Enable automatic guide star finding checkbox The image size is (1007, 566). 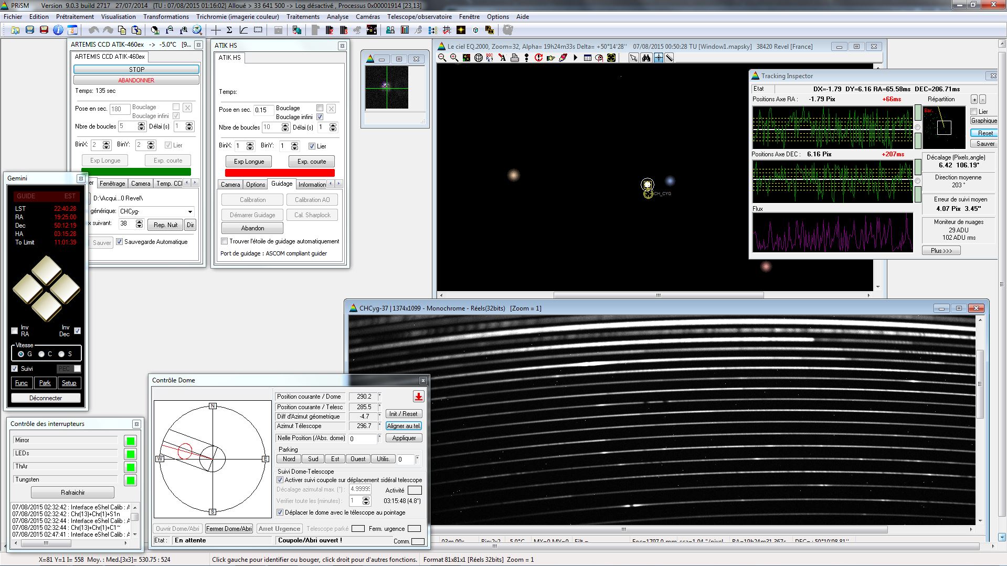pos(225,241)
